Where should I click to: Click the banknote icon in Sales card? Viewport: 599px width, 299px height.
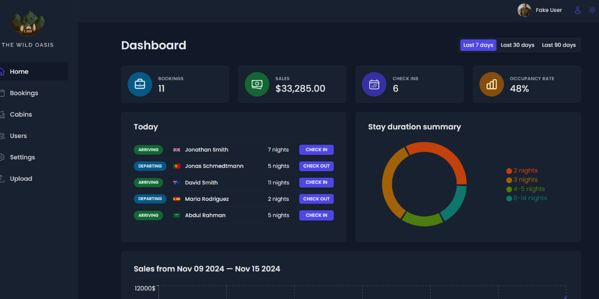[257, 84]
